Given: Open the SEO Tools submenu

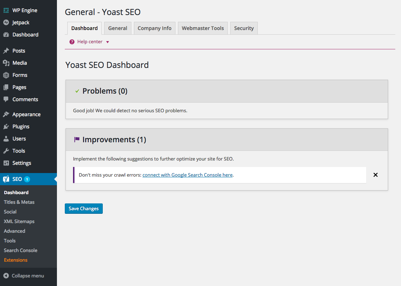Looking at the screenshot, I should point(10,241).
